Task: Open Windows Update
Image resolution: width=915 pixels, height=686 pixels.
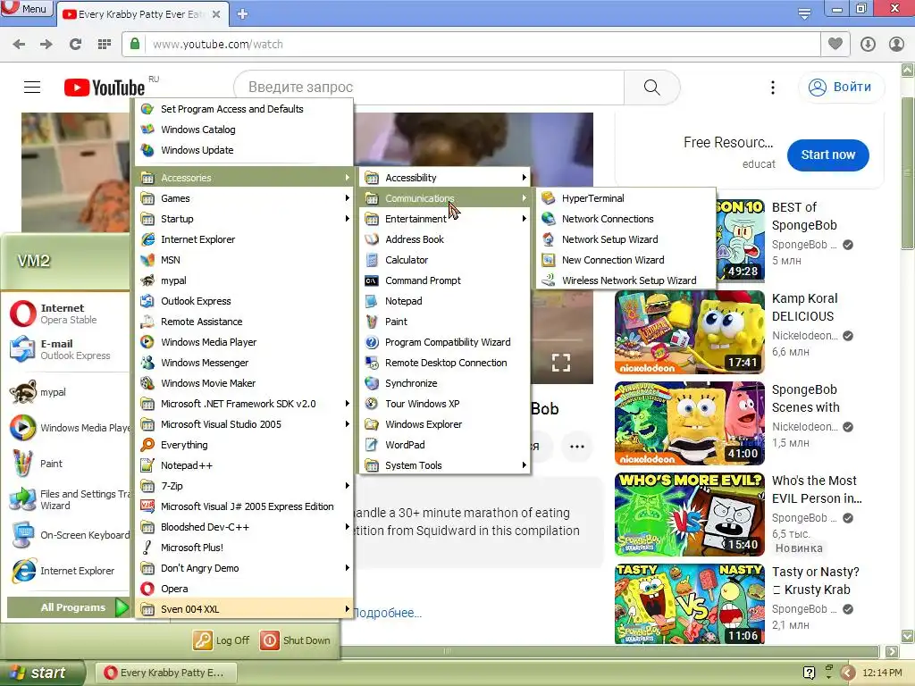Action: click(x=245, y=150)
